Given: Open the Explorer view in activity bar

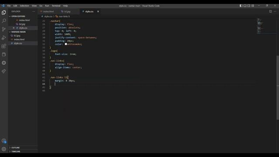Looking at the screenshot, I should click(4, 13).
